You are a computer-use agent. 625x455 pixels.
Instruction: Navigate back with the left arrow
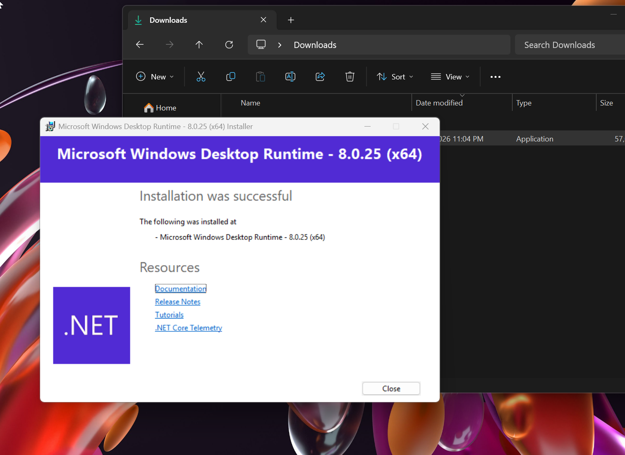pos(140,45)
